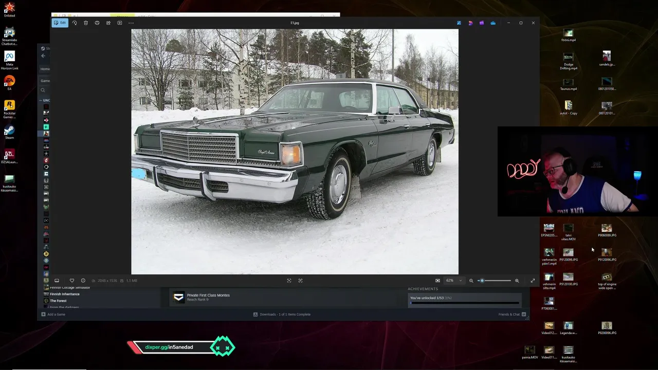Screen dimensions: 658x370
Task: Open DZSALauncher desktop shortcut
Action: click(x=9, y=157)
